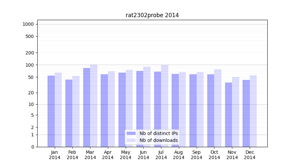Select the September 2014 distinct IPs bar
Viewport: 297px width, 165px height.
pos(193,111)
